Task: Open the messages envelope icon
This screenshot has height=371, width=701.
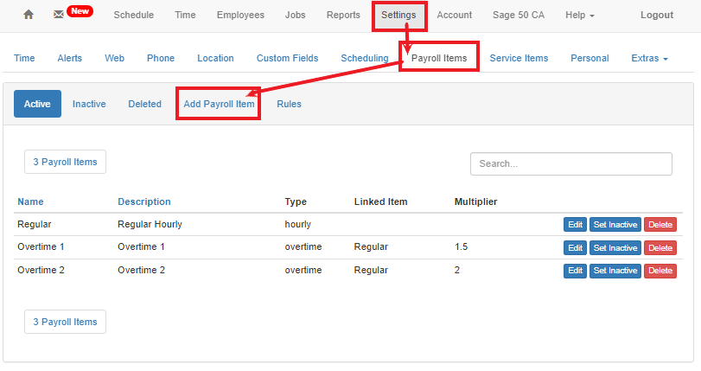Action: pyautogui.click(x=59, y=15)
